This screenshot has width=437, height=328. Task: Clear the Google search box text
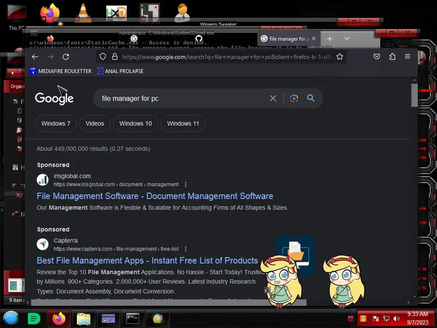click(x=273, y=98)
